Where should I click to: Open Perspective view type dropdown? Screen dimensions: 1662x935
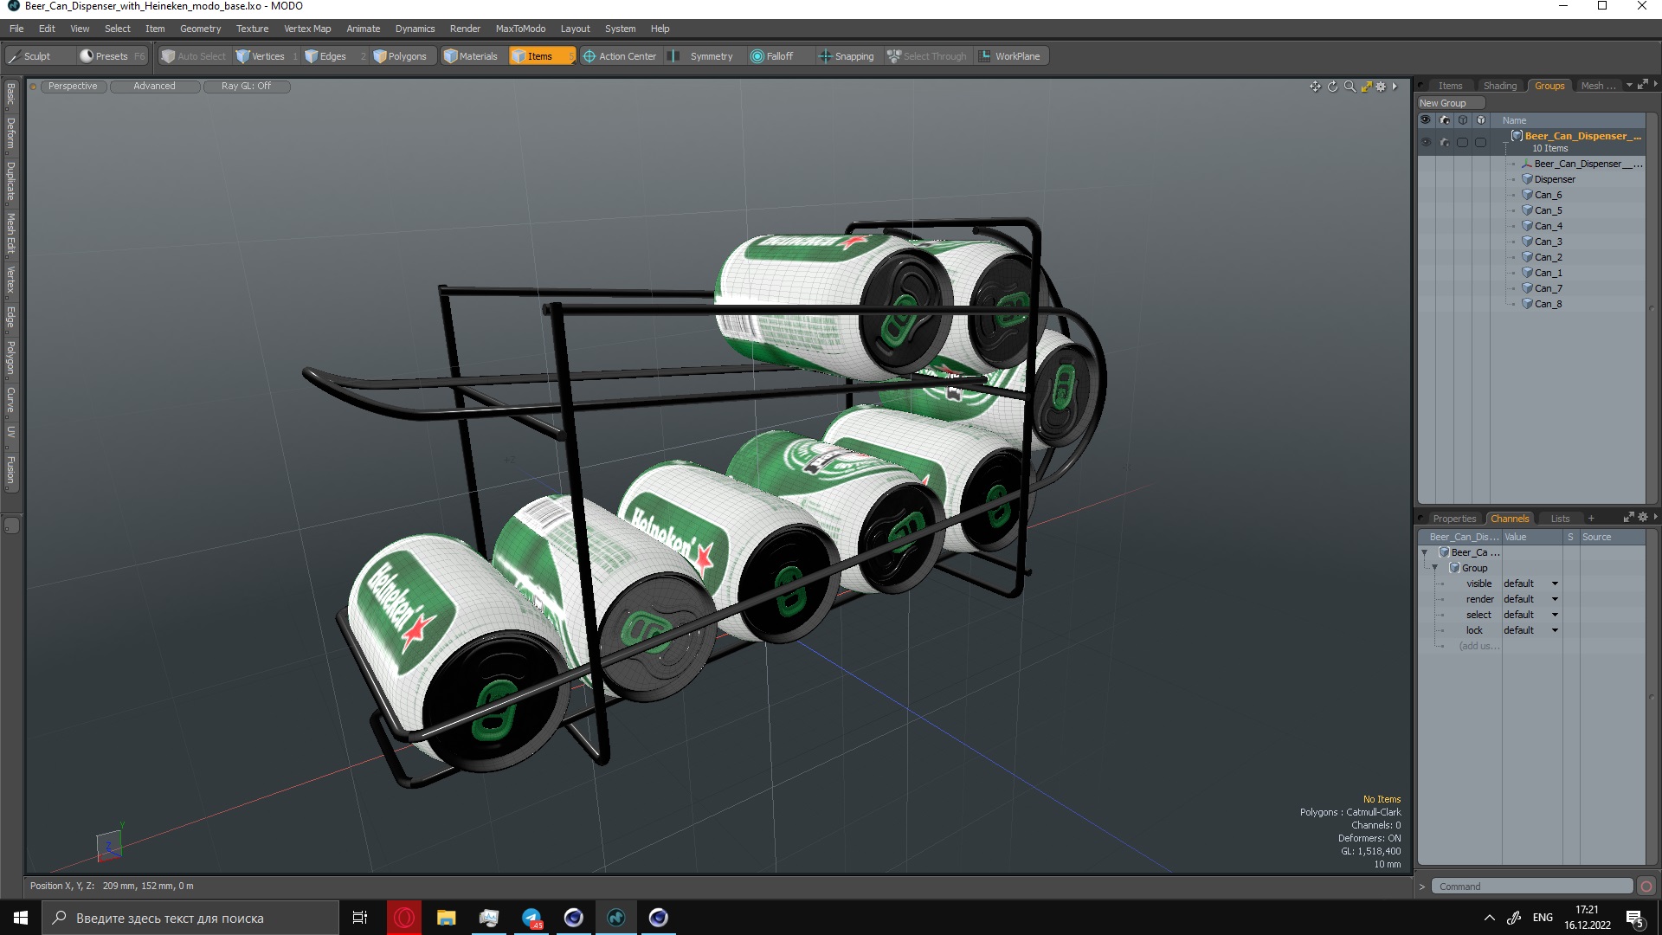[x=73, y=87]
